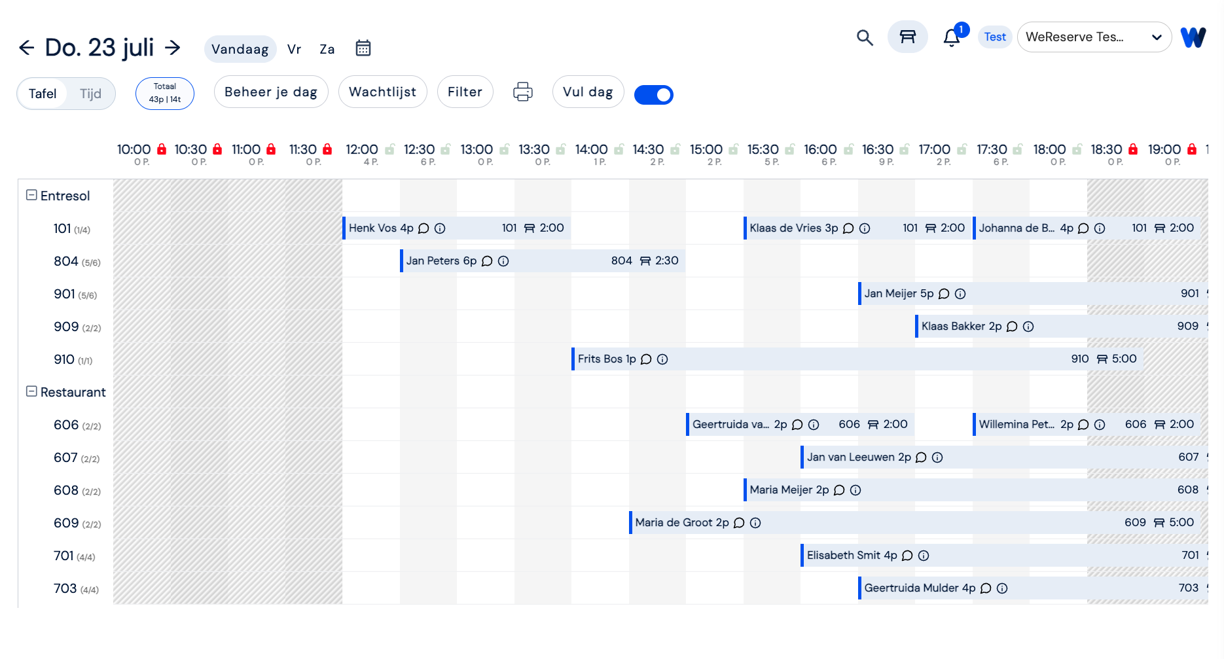Click the Vandaag button
Screen dimensions: 1224x659
click(x=240, y=49)
